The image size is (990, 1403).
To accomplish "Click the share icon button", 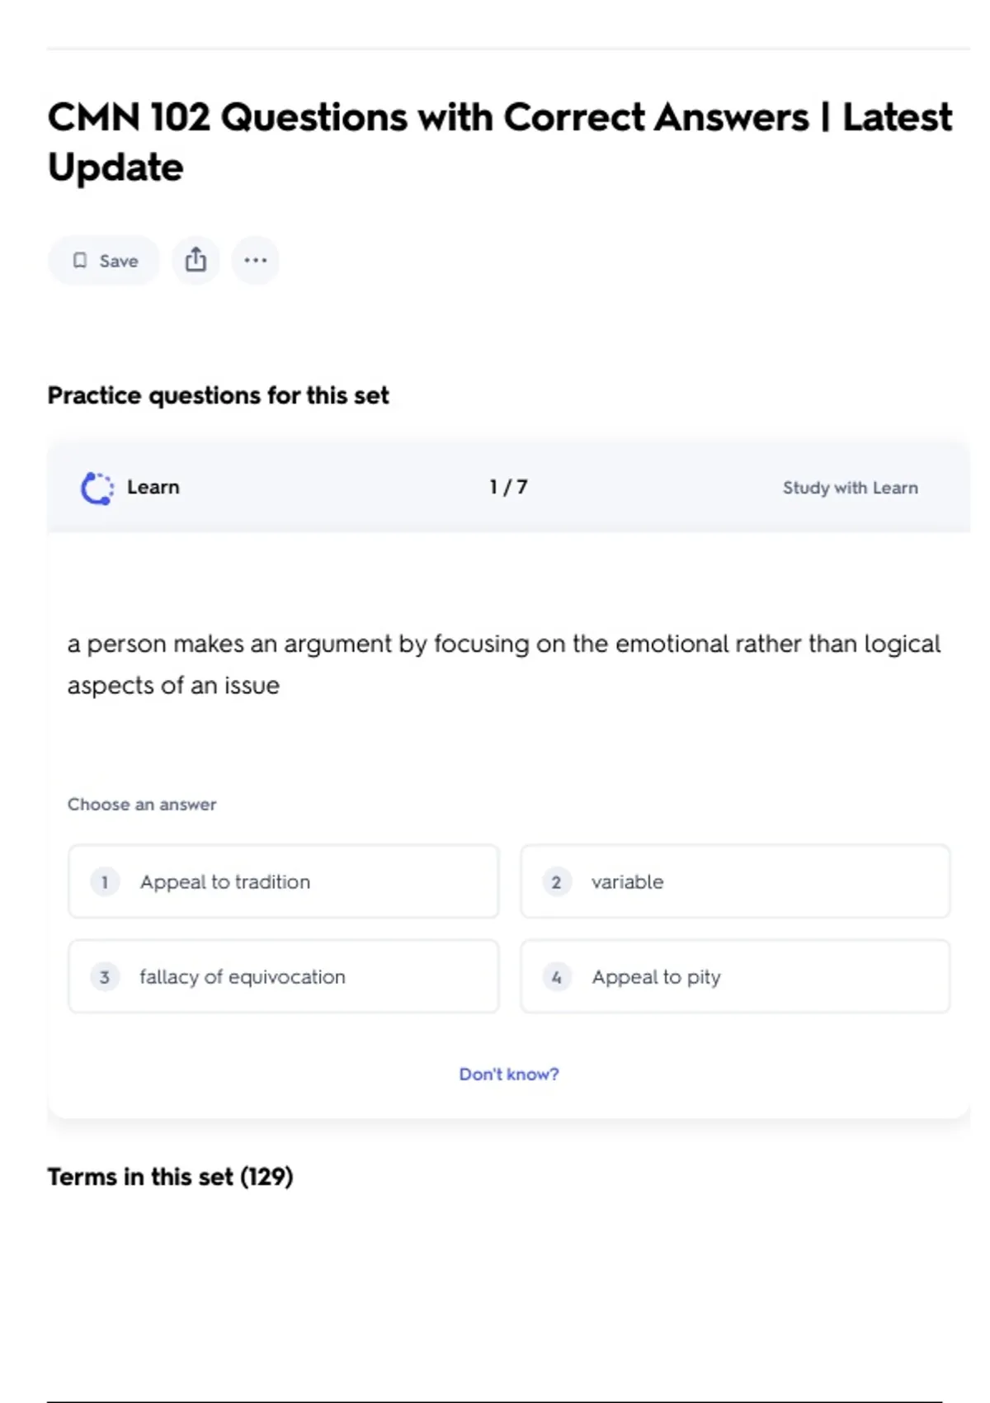I will 196,260.
